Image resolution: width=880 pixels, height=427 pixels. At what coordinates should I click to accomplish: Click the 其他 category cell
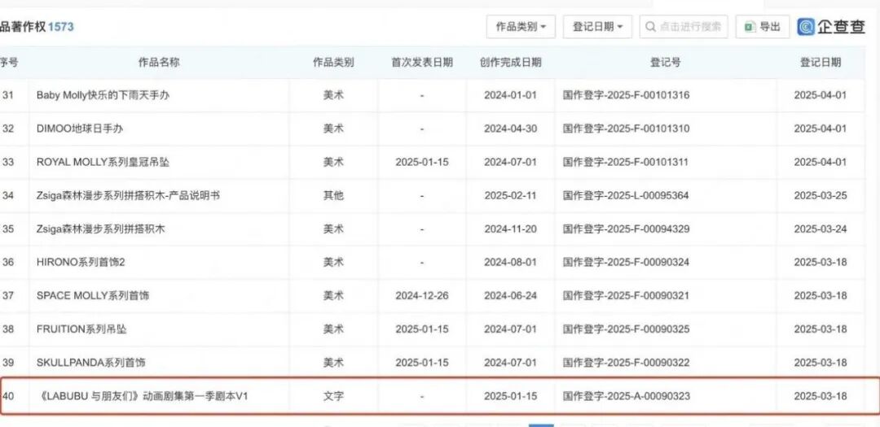coord(333,195)
